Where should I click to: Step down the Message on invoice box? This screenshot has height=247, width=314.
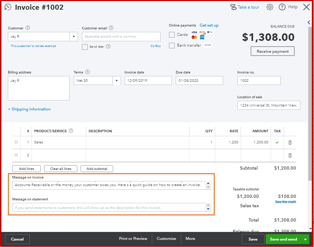(x=208, y=187)
